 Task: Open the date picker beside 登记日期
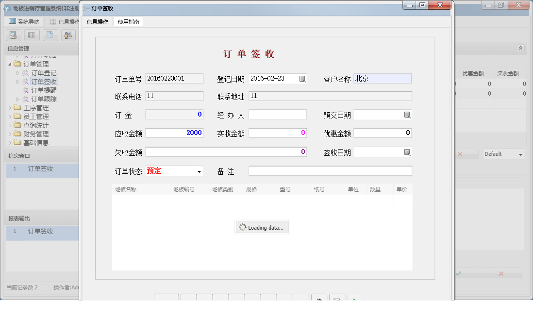coord(302,78)
